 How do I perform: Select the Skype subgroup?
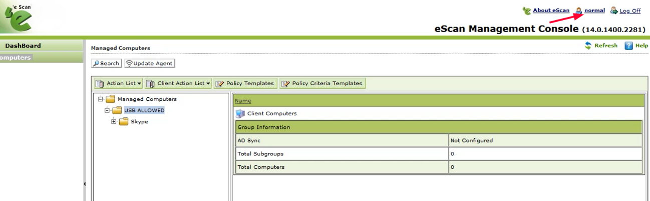pyautogui.click(x=139, y=122)
